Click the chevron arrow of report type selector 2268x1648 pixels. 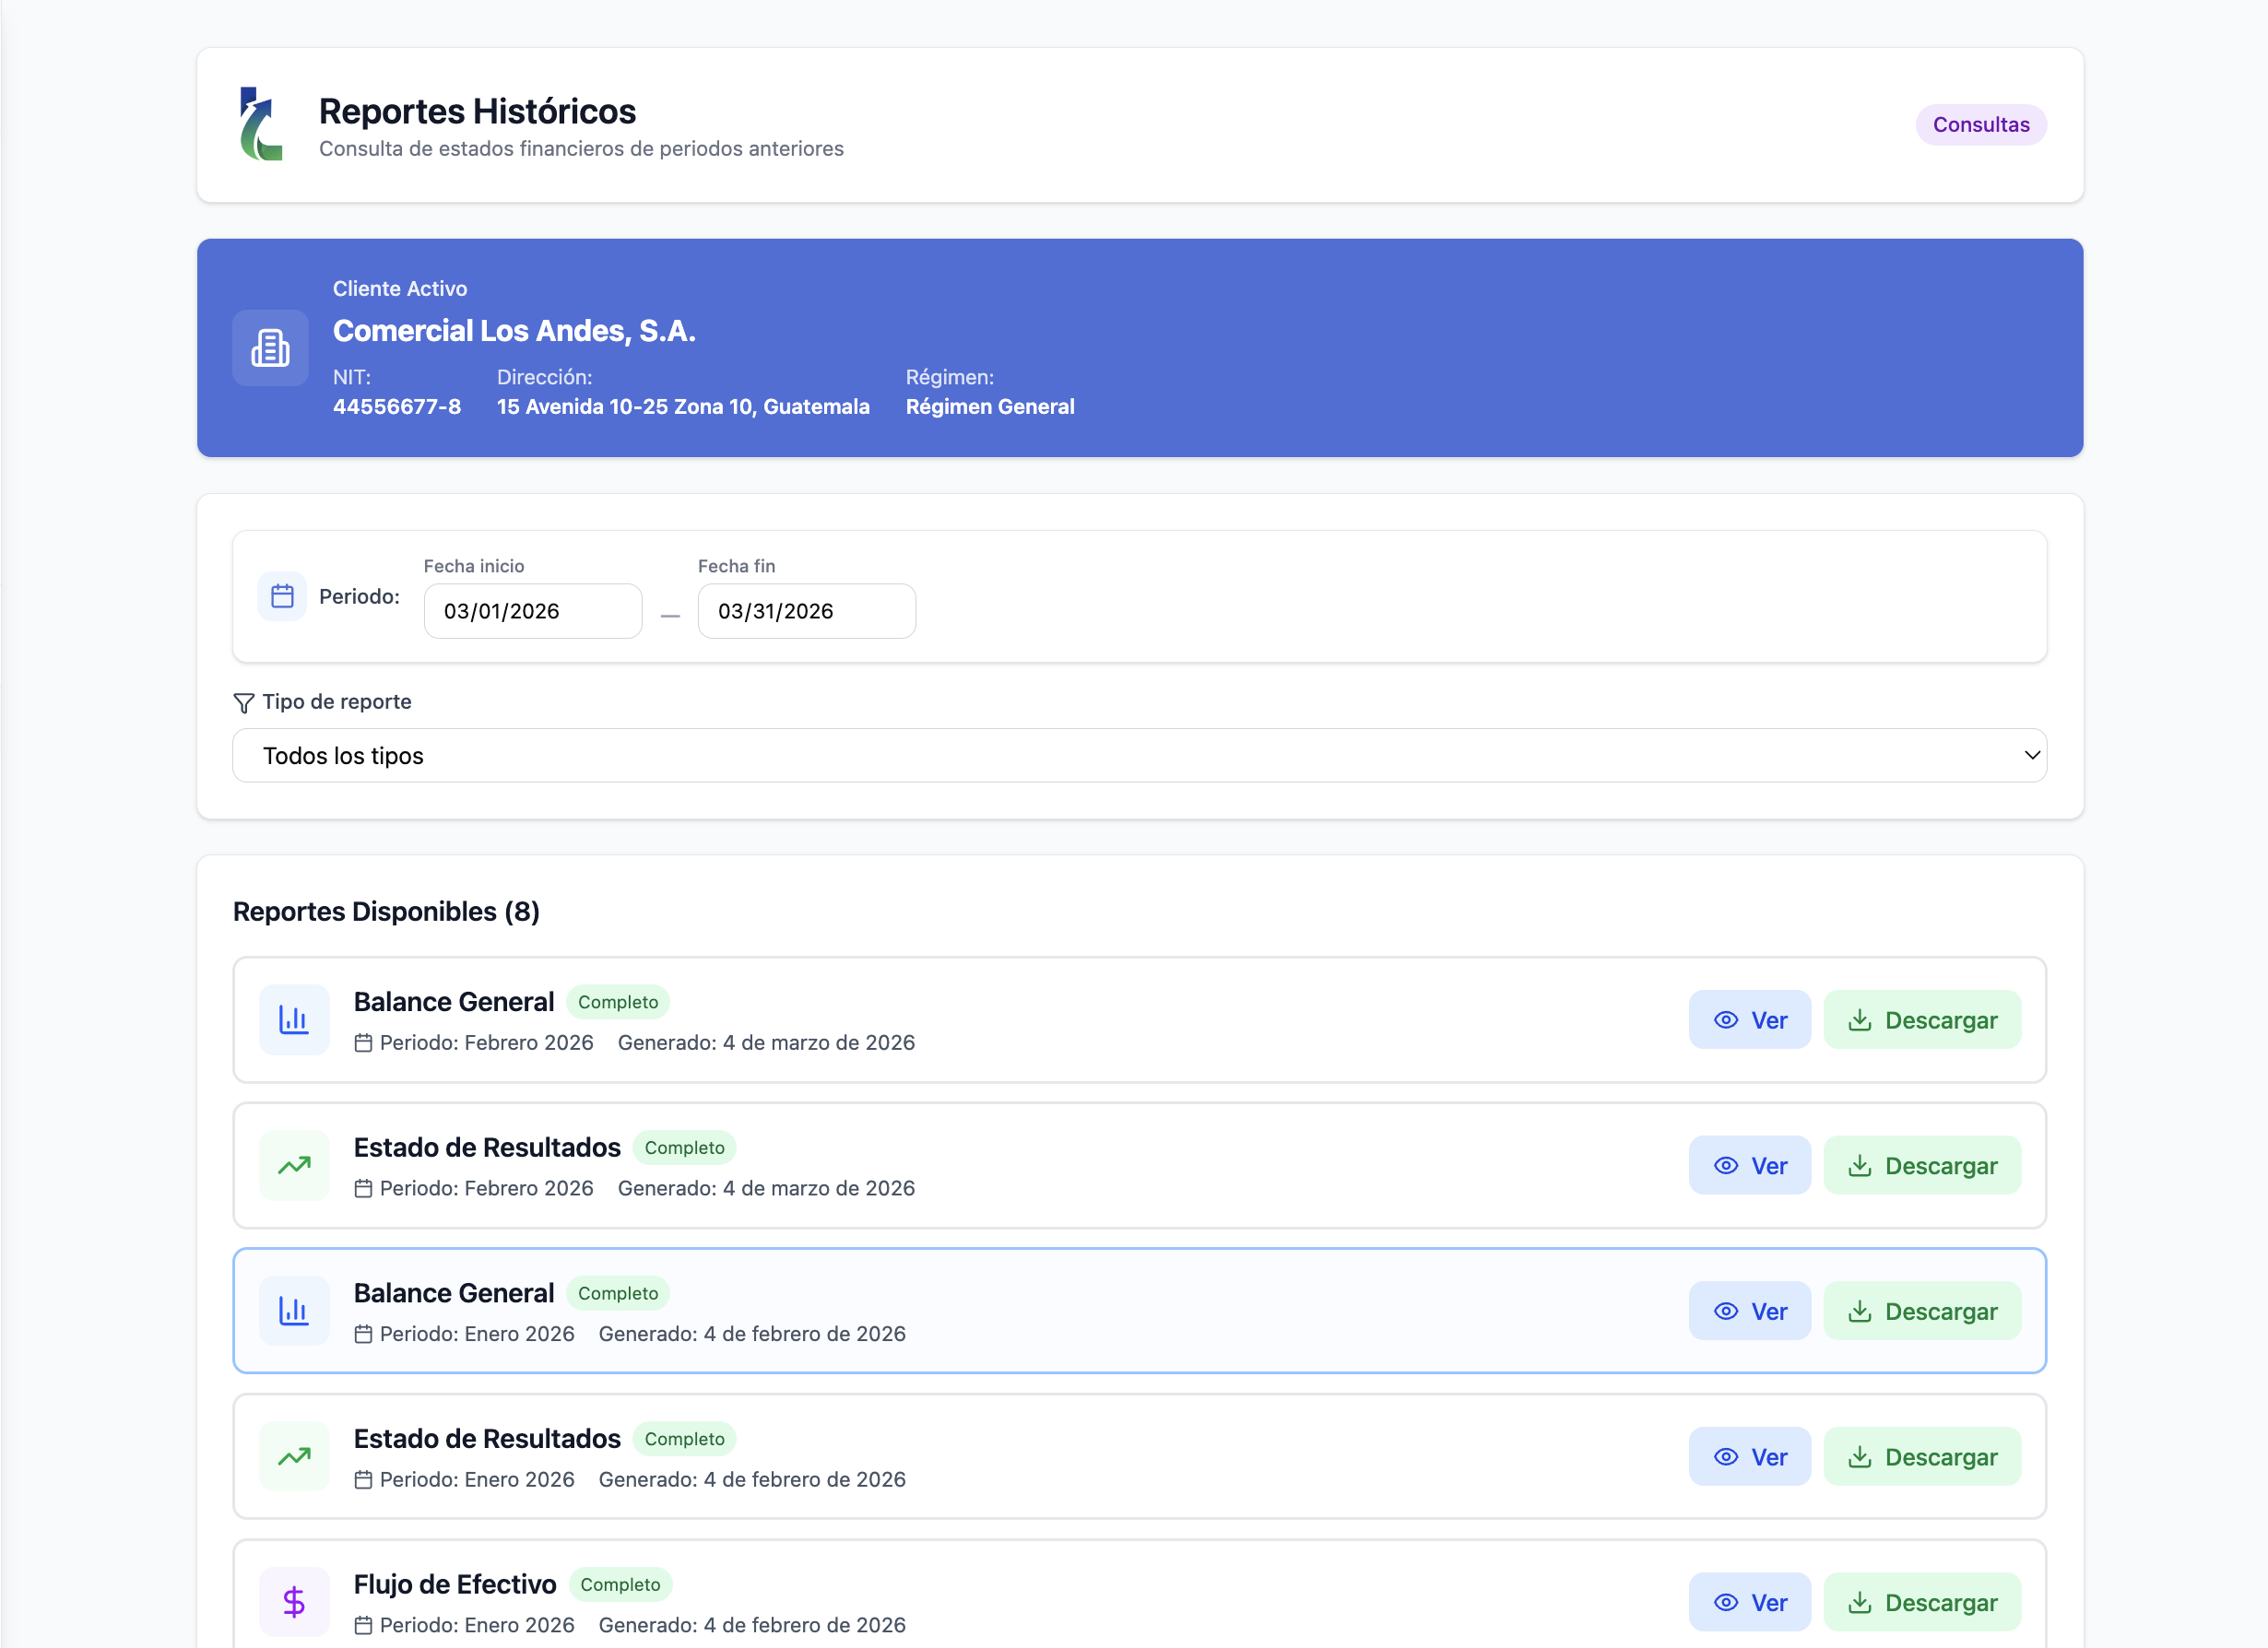2031,756
